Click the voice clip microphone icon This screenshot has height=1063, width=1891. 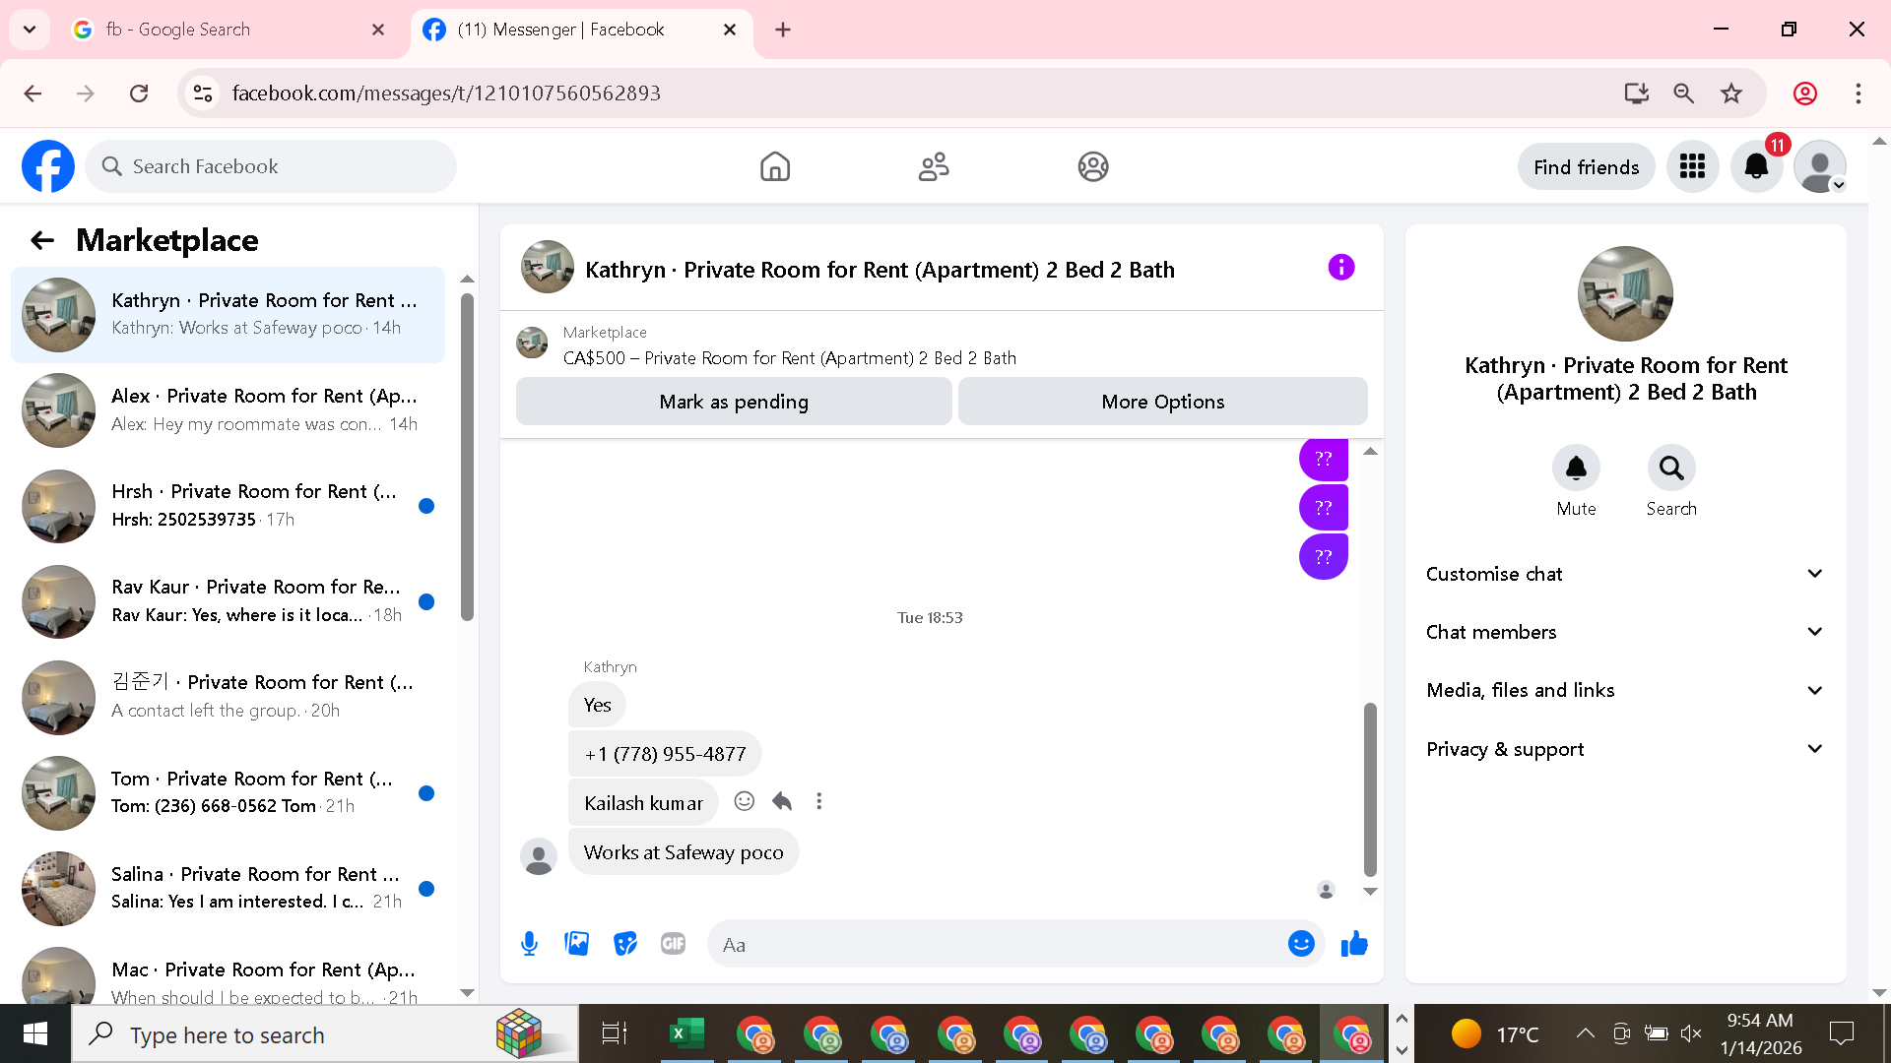click(x=529, y=945)
